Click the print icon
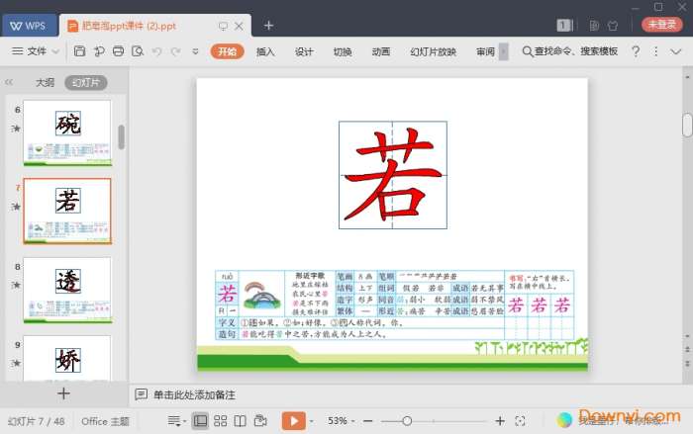The image size is (693, 434). pos(118,51)
